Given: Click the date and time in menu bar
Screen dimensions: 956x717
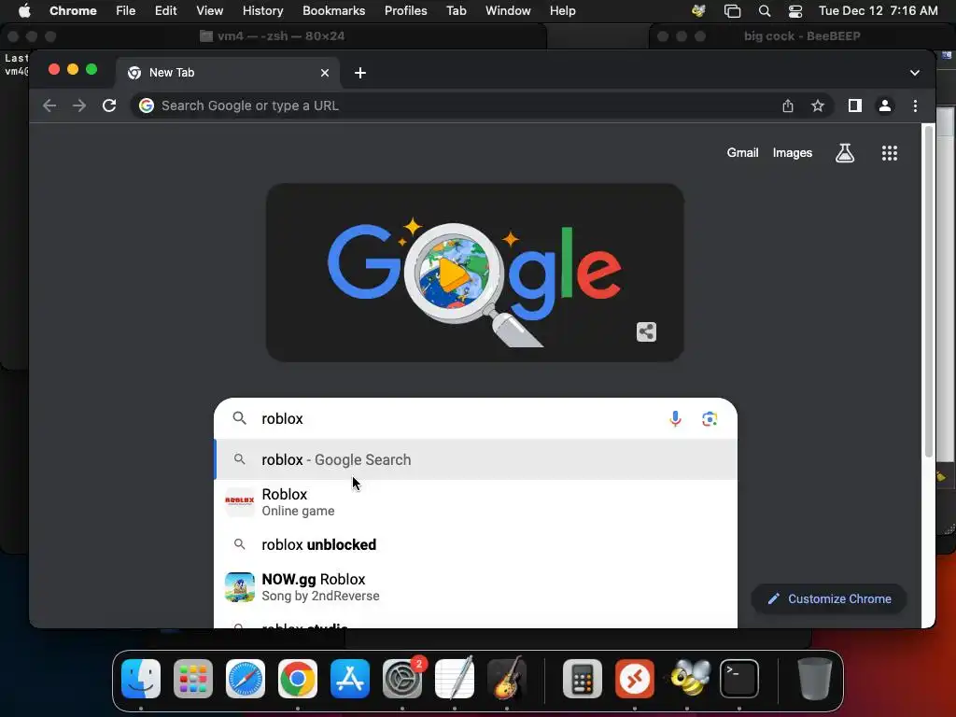Looking at the screenshot, I should (x=878, y=10).
